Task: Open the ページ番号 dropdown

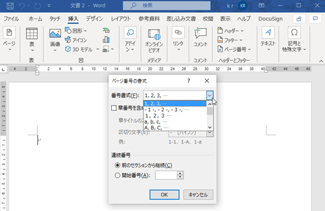Action: point(234,49)
